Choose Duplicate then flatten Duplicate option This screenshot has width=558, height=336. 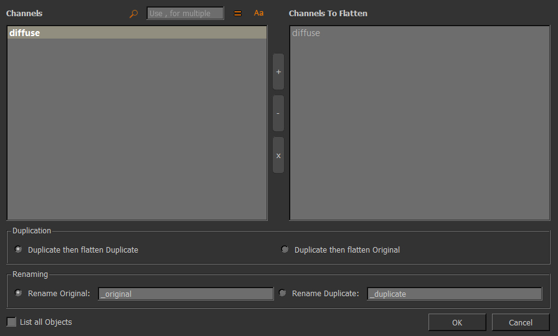coord(19,250)
